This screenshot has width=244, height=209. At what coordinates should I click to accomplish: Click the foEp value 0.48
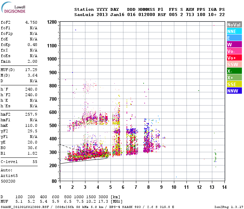tap(32, 45)
